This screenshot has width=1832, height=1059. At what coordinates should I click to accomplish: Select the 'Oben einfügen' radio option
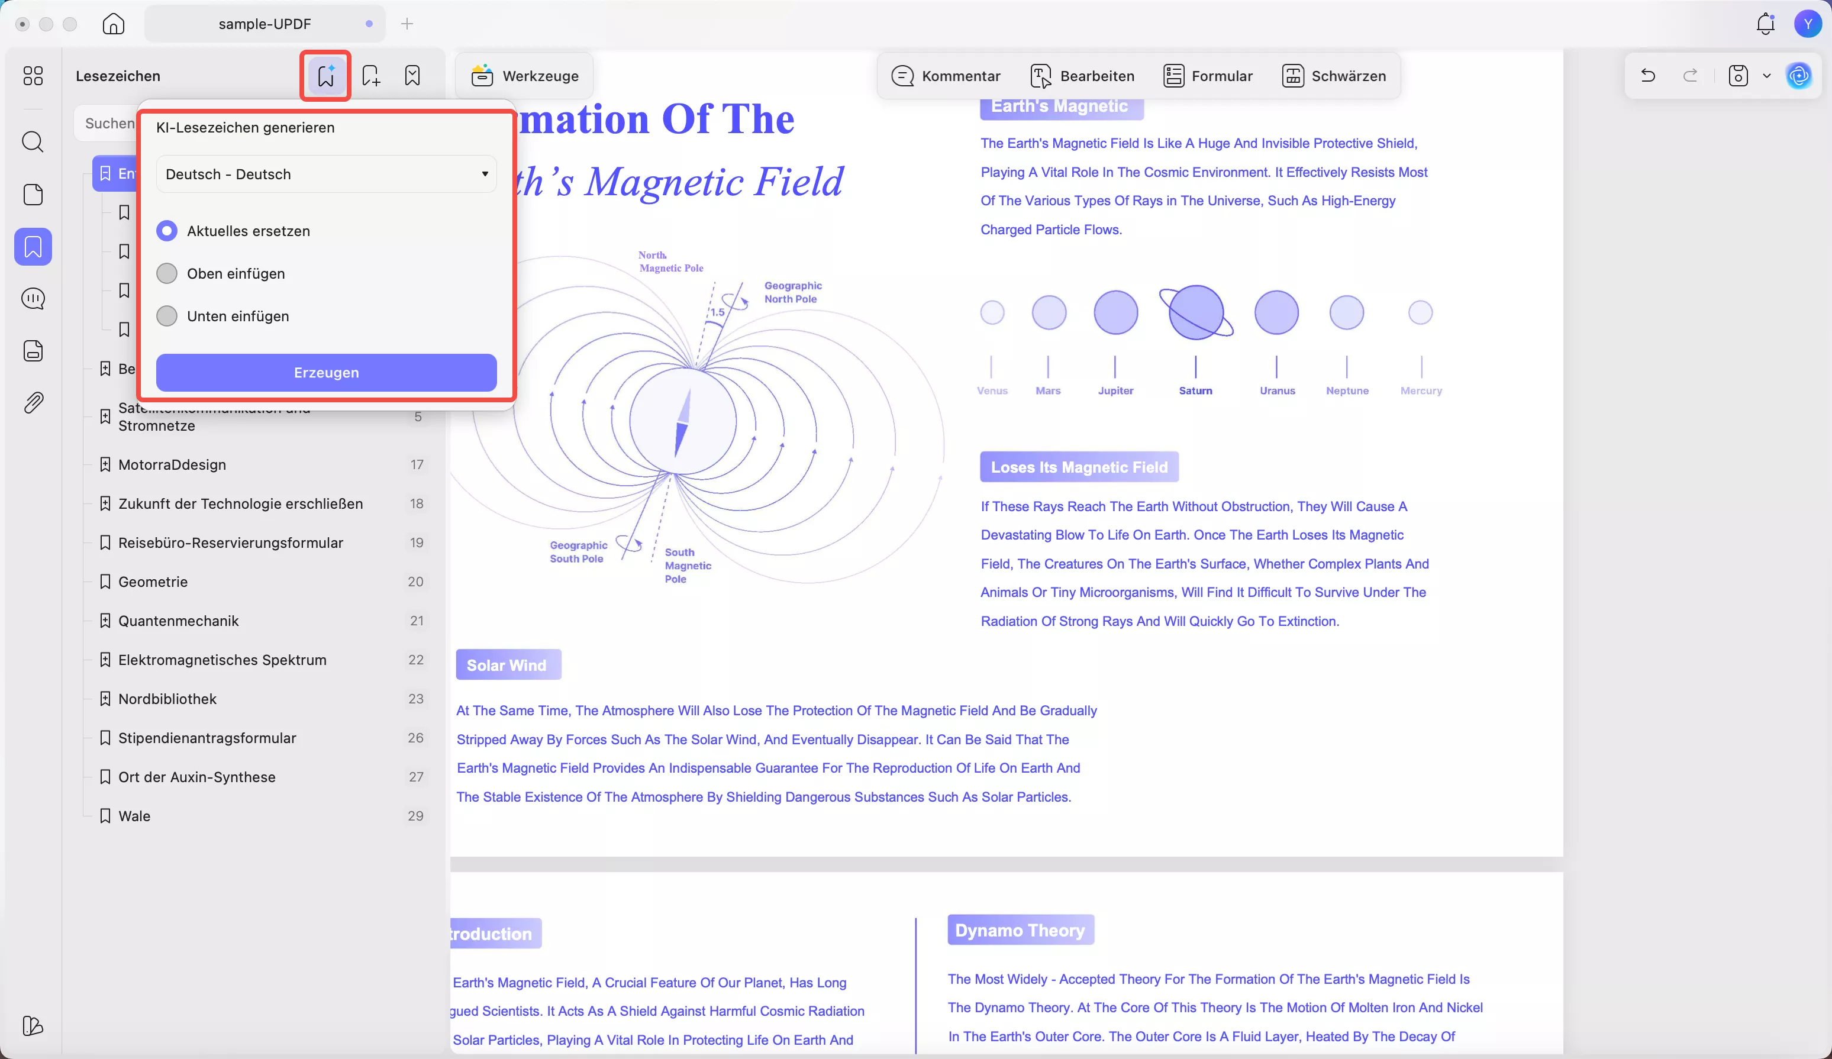[x=167, y=274]
